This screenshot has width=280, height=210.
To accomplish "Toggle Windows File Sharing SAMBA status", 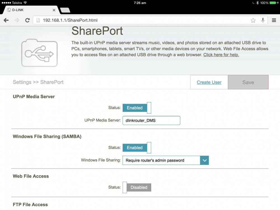I will 137,148.
